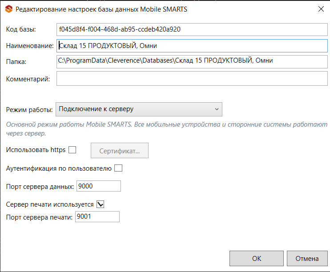Click the Mobile SMARTS logo icon in title bar
Screen dimensions: 330x272
[9, 9]
